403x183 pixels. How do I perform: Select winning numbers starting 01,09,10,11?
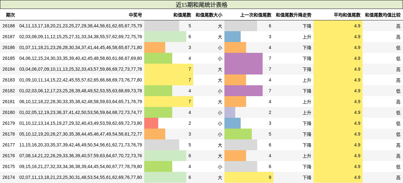[81, 80]
